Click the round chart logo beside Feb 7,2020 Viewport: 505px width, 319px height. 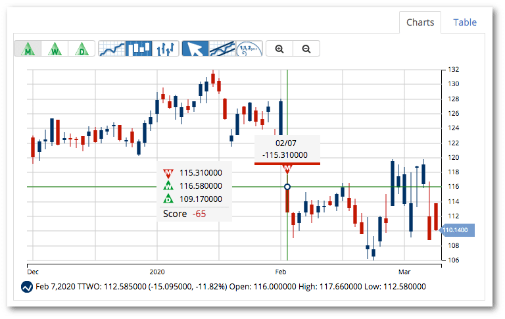[27, 287]
